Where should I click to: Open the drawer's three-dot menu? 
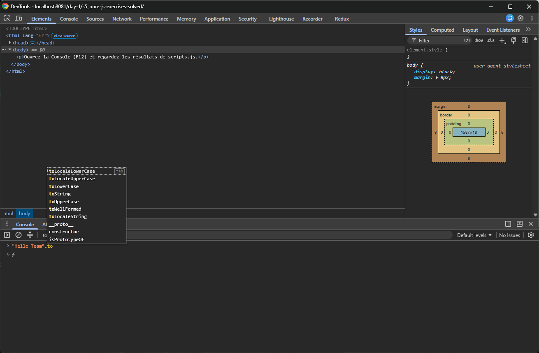(7, 224)
